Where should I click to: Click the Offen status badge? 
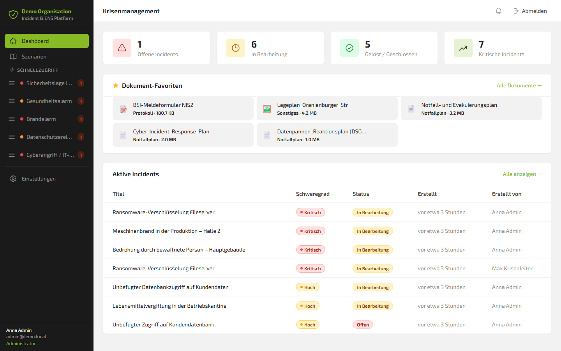363,324
